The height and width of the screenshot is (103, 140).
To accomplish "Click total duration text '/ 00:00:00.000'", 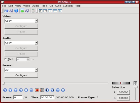I will (x=65, y=97).
